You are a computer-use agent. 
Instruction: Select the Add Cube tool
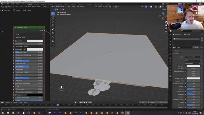tap(53, 45)
